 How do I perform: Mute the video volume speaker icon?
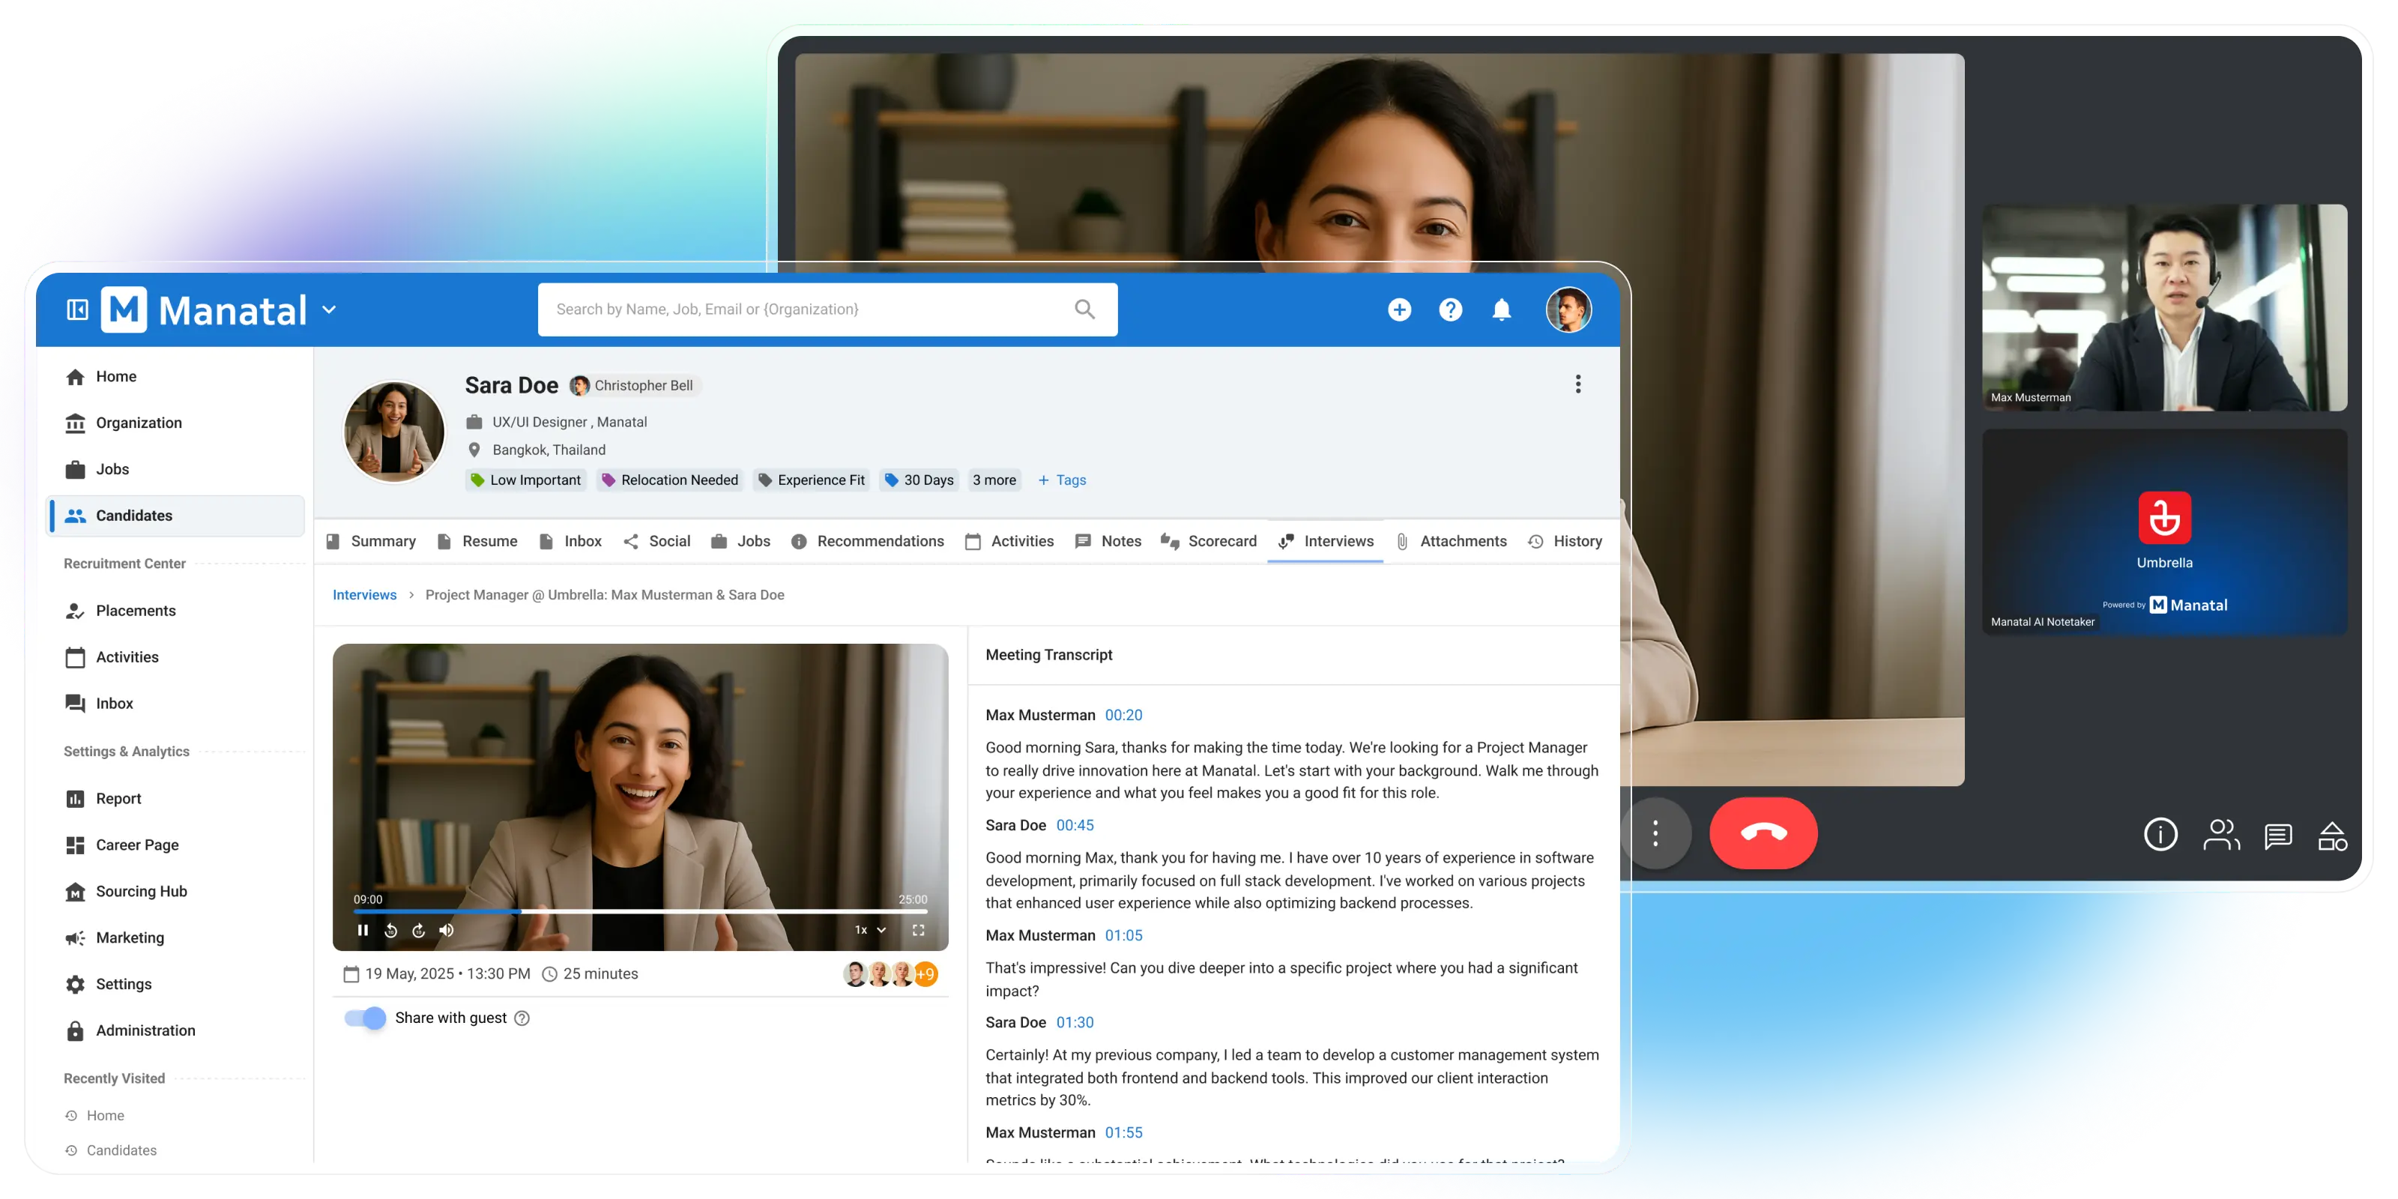click(447, 930)
